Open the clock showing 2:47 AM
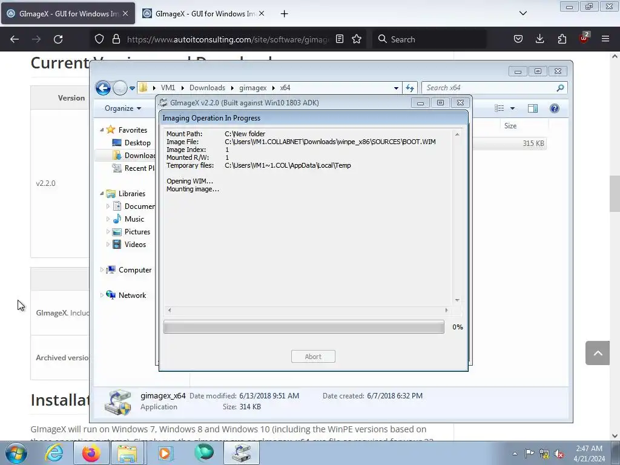 click(589, 453)
